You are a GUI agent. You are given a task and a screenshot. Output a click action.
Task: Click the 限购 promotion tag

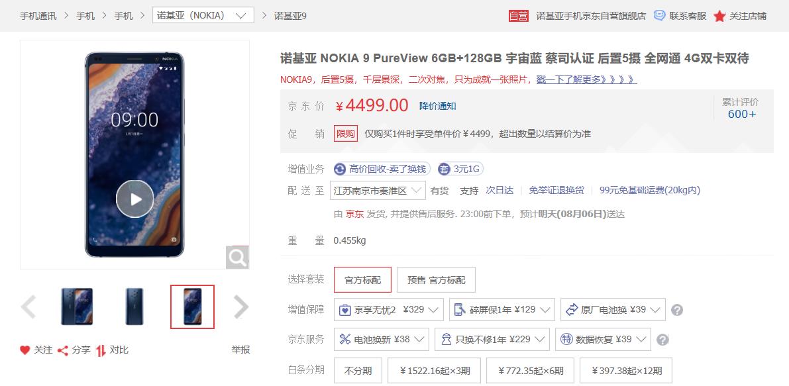tap(346, 134)
